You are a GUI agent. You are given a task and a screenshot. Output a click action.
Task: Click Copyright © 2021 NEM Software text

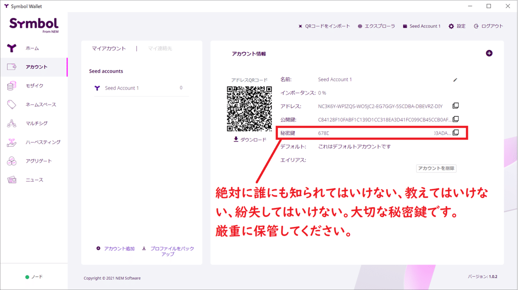(x=112, y=278)
